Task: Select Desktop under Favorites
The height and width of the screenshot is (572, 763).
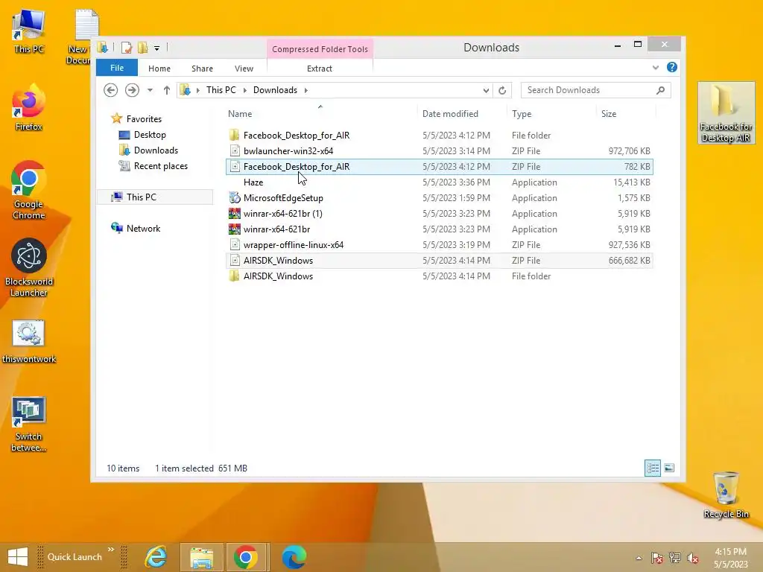Action: point(150,135)
